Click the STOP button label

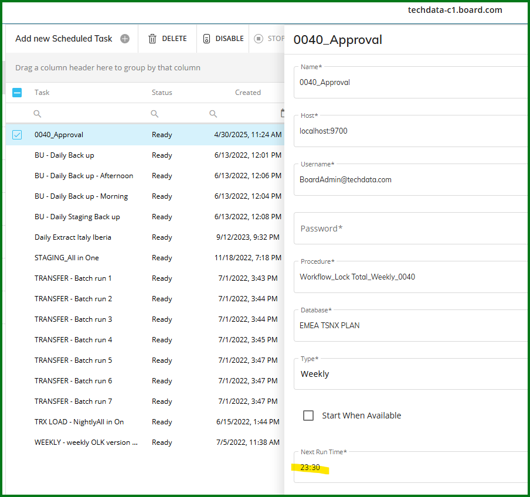[276, 39]
